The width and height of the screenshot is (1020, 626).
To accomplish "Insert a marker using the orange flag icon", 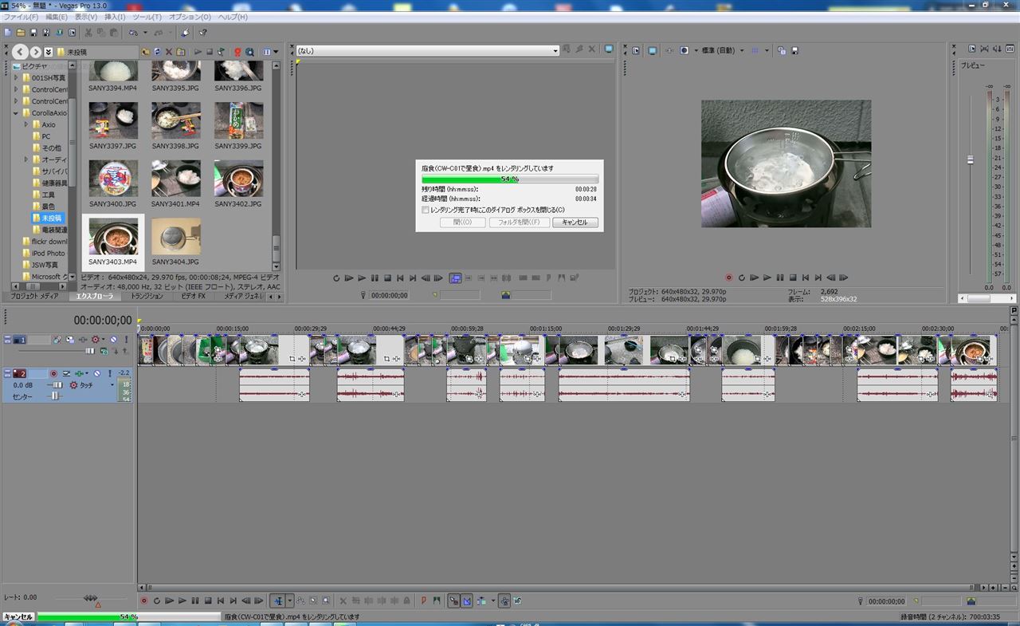I will (424, 600).
